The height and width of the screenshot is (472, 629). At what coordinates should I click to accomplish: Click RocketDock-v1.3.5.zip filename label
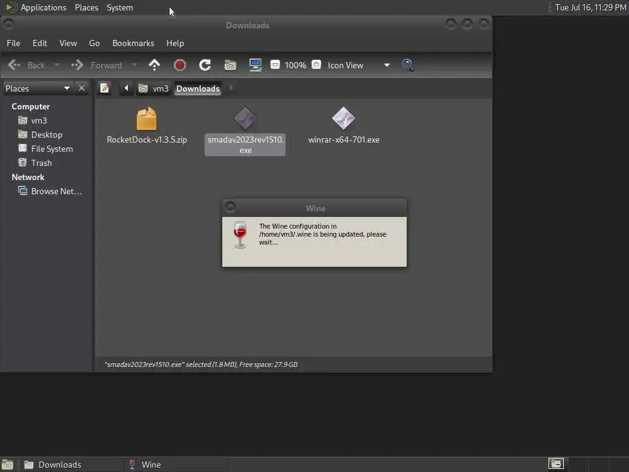(147, 140)
